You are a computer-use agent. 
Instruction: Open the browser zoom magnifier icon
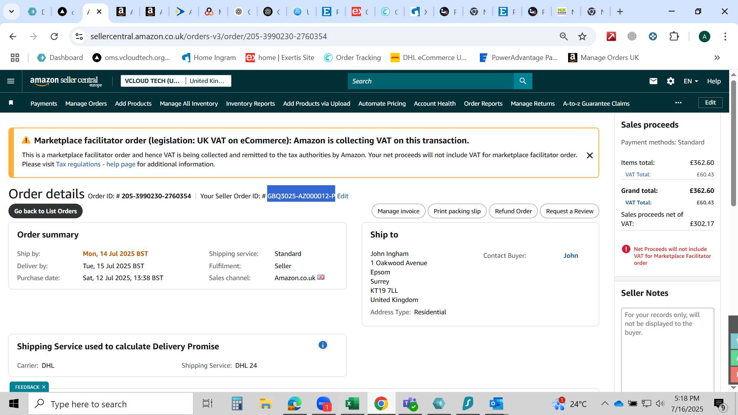click(563, 37)
